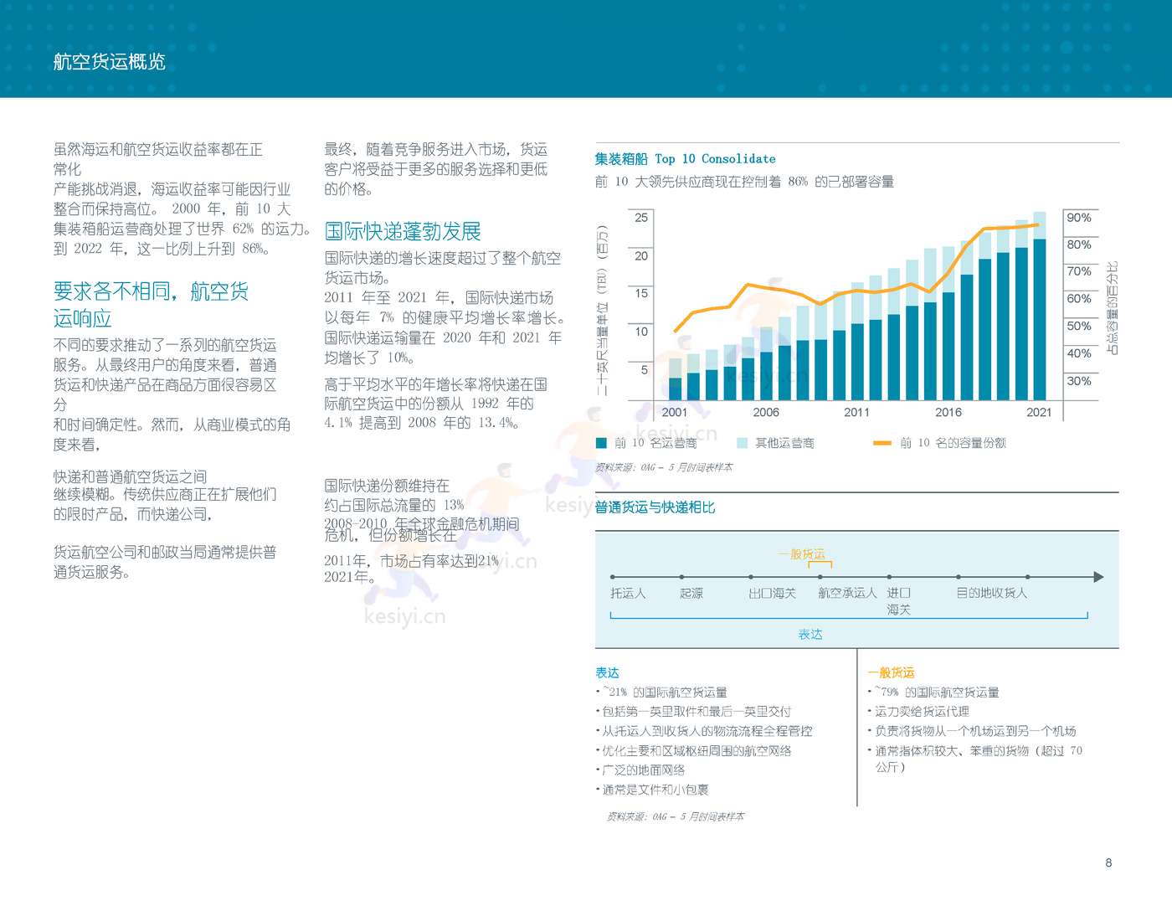Screen dimensions: 1172x906
Task: Click the x-axis year label 2016
Action: coord(948,412)
